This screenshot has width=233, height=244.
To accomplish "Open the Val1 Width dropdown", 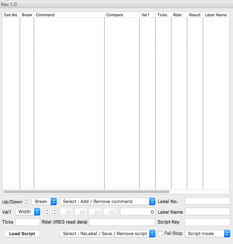I will (x=27, y=212).
